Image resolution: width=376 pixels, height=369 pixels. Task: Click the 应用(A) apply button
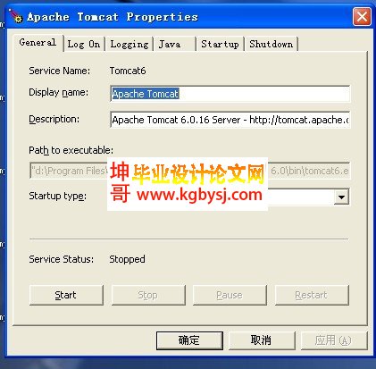click(334, 340)
